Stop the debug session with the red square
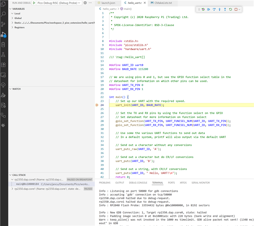This screenshot has width=254, height=226. (x=236, y=10)
